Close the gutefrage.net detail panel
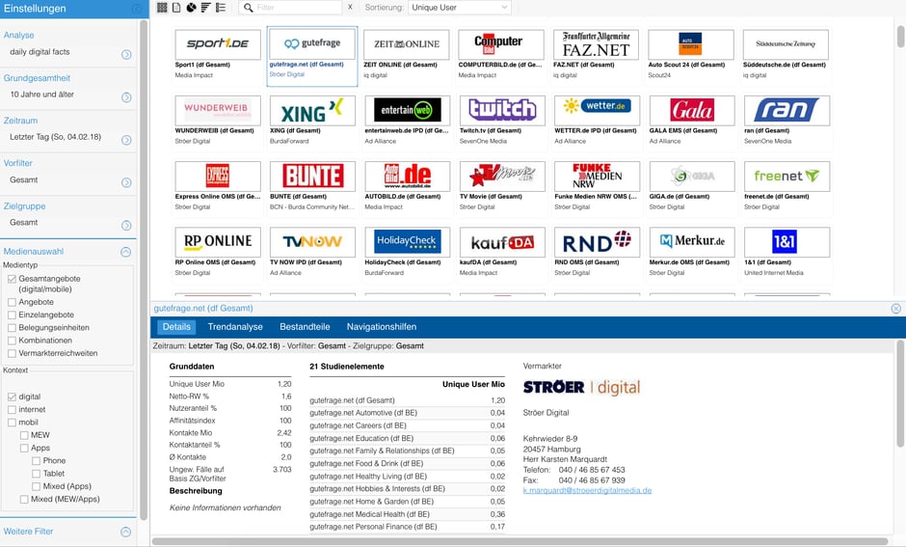Viewport: 906px width, 547px height. pos(895,309)
